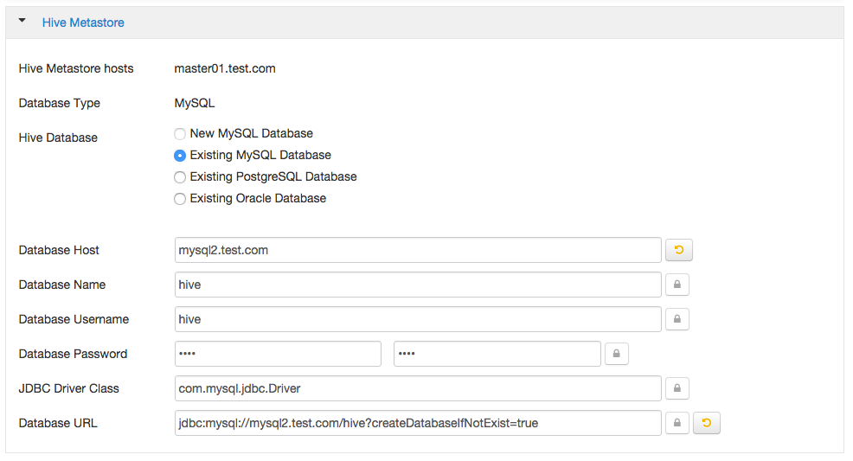
Task: Click the Database Username label
Action: 74,319
